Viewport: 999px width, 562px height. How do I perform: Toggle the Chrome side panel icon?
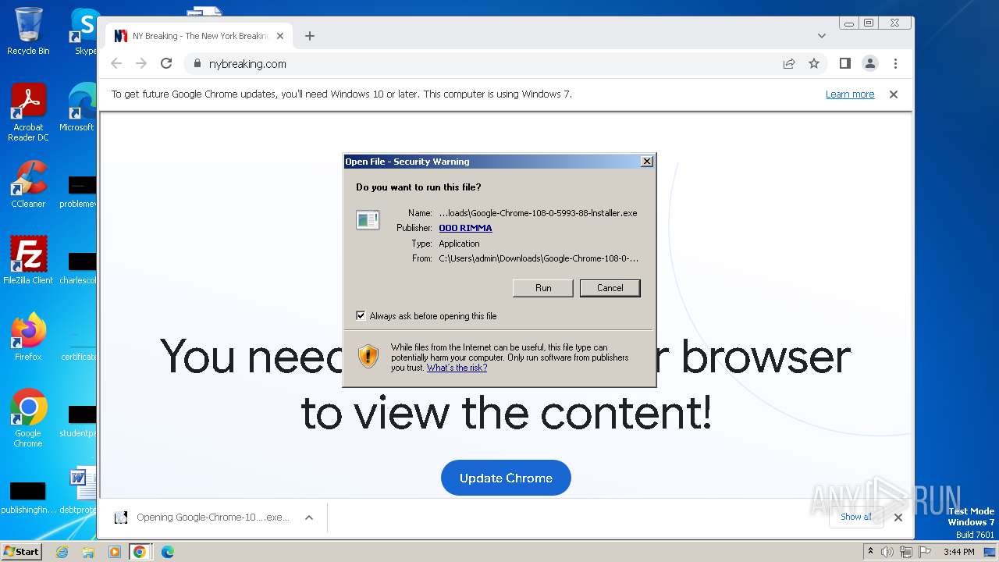pos(844,63)
